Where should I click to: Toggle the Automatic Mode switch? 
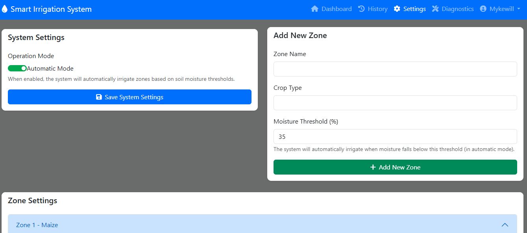pyautogui.click(x=17, y=68)
